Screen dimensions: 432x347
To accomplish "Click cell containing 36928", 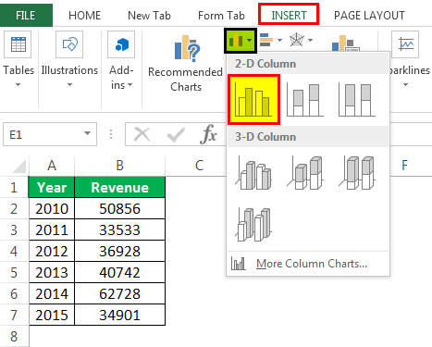I will coord(120,251).
